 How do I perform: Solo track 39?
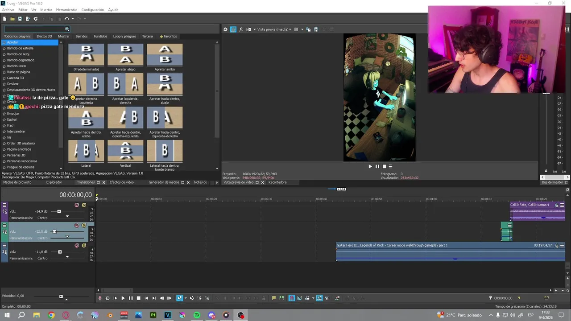pos(84,245)
